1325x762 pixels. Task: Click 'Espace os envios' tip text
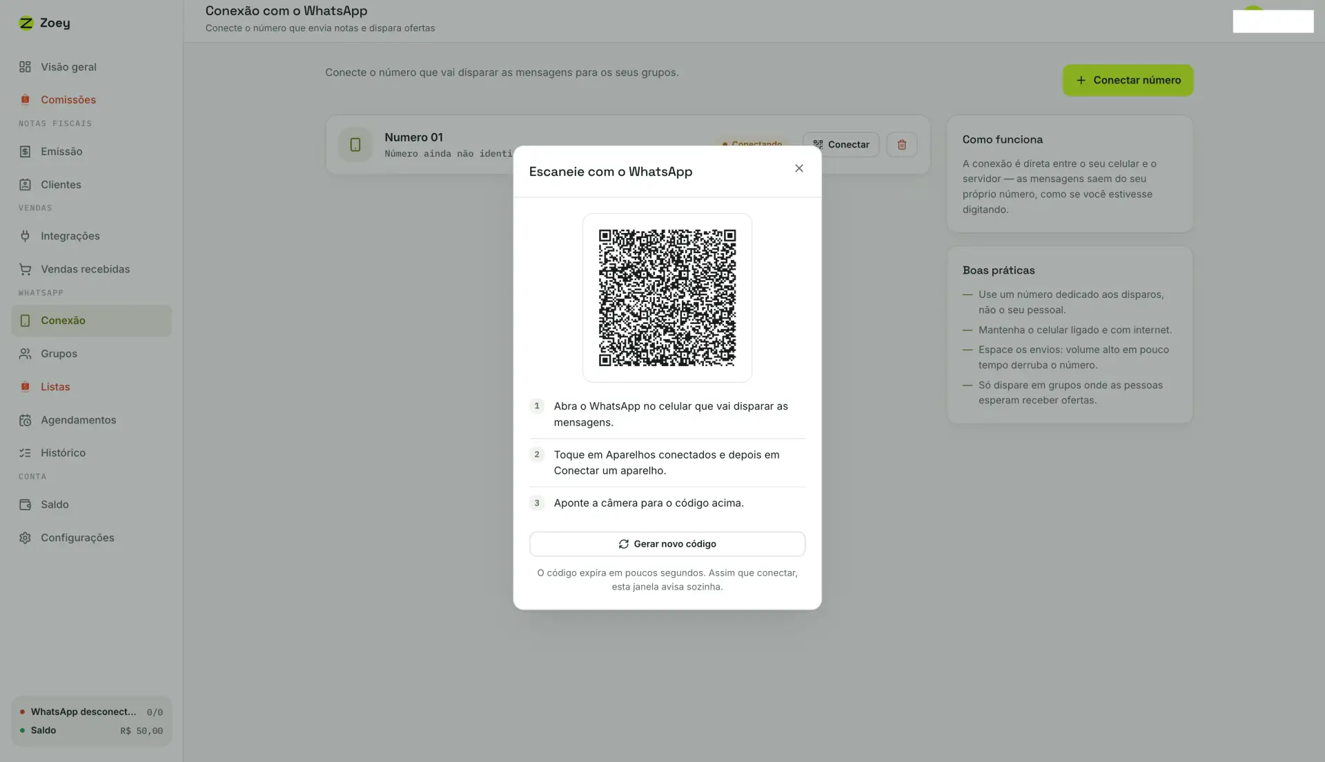[x=1073, y=357]
